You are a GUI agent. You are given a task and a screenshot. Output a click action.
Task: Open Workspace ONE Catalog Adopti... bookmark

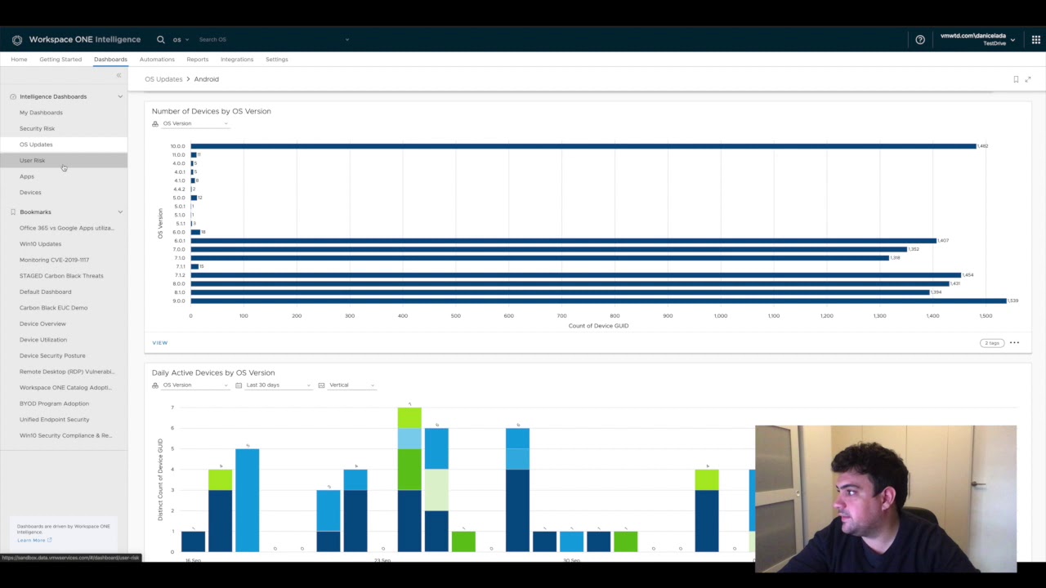pyautogui.click(x=65, y=387)
